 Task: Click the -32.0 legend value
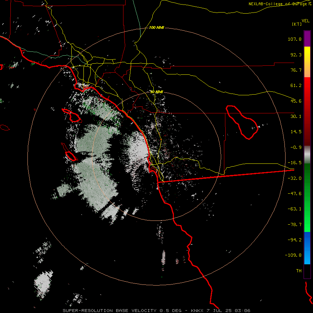(295, 178)
